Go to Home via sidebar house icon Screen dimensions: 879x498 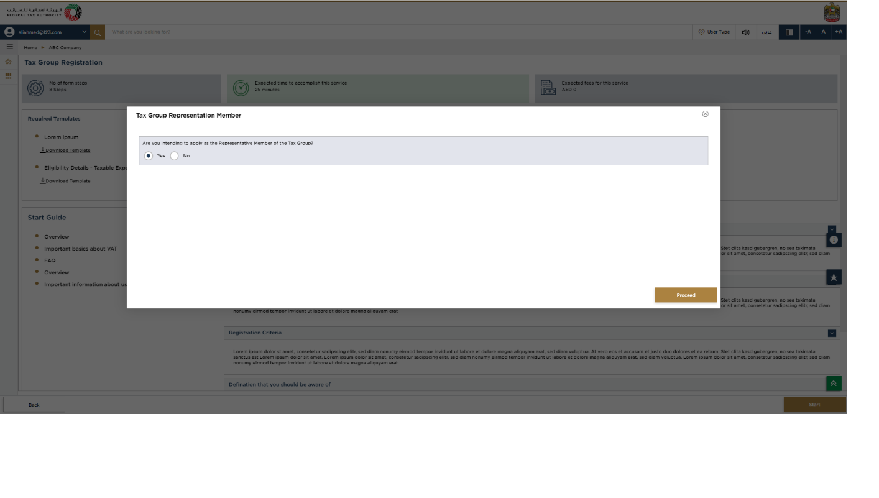pyautogui.click(x=9, y=62)
